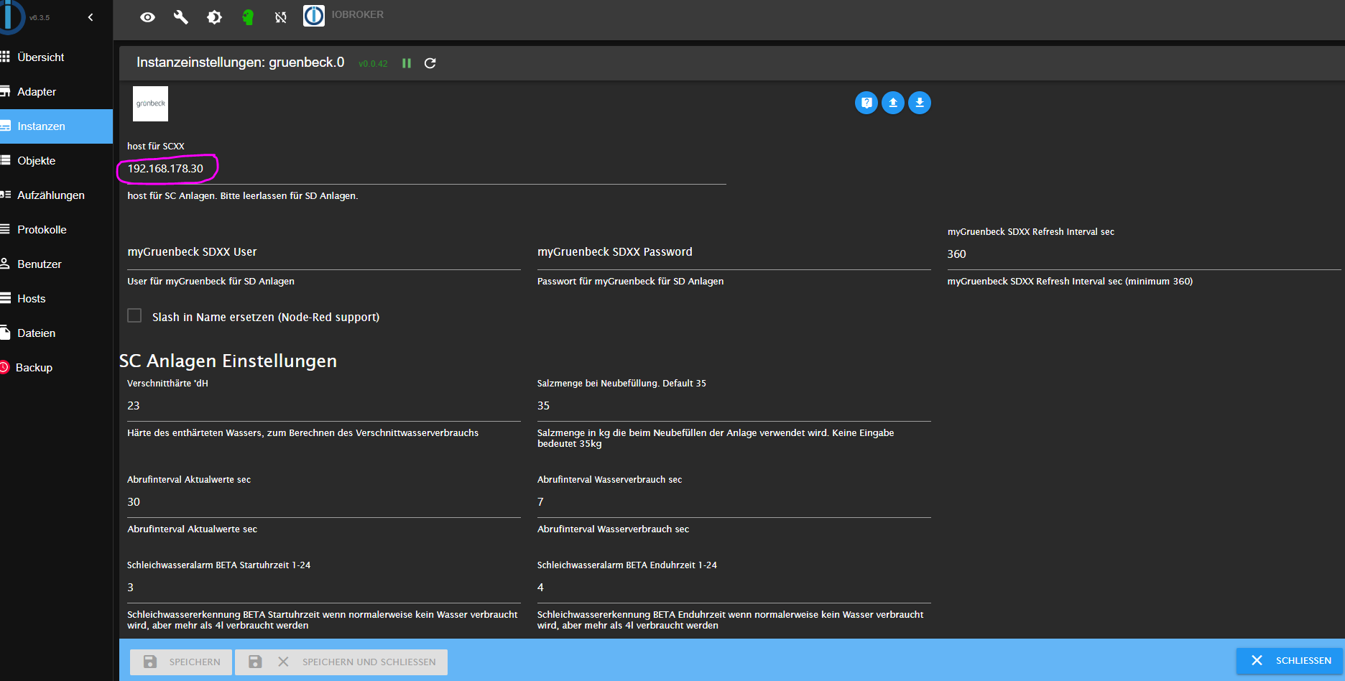Click Abrufinterval Wasserverbrauch field showing 7
The width and height of the screenshot is (1345, 681).
tap(734, 502)
